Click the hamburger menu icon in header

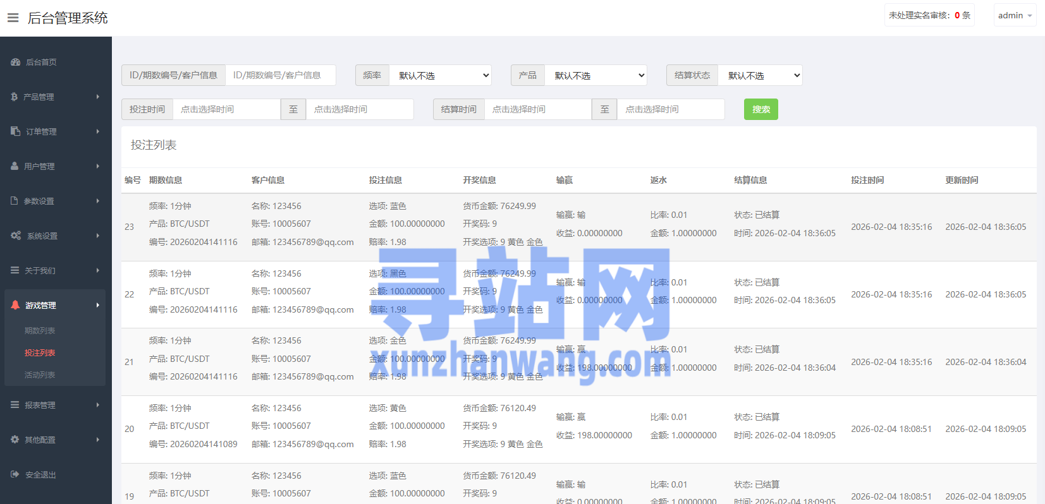(x=13, y=18)
